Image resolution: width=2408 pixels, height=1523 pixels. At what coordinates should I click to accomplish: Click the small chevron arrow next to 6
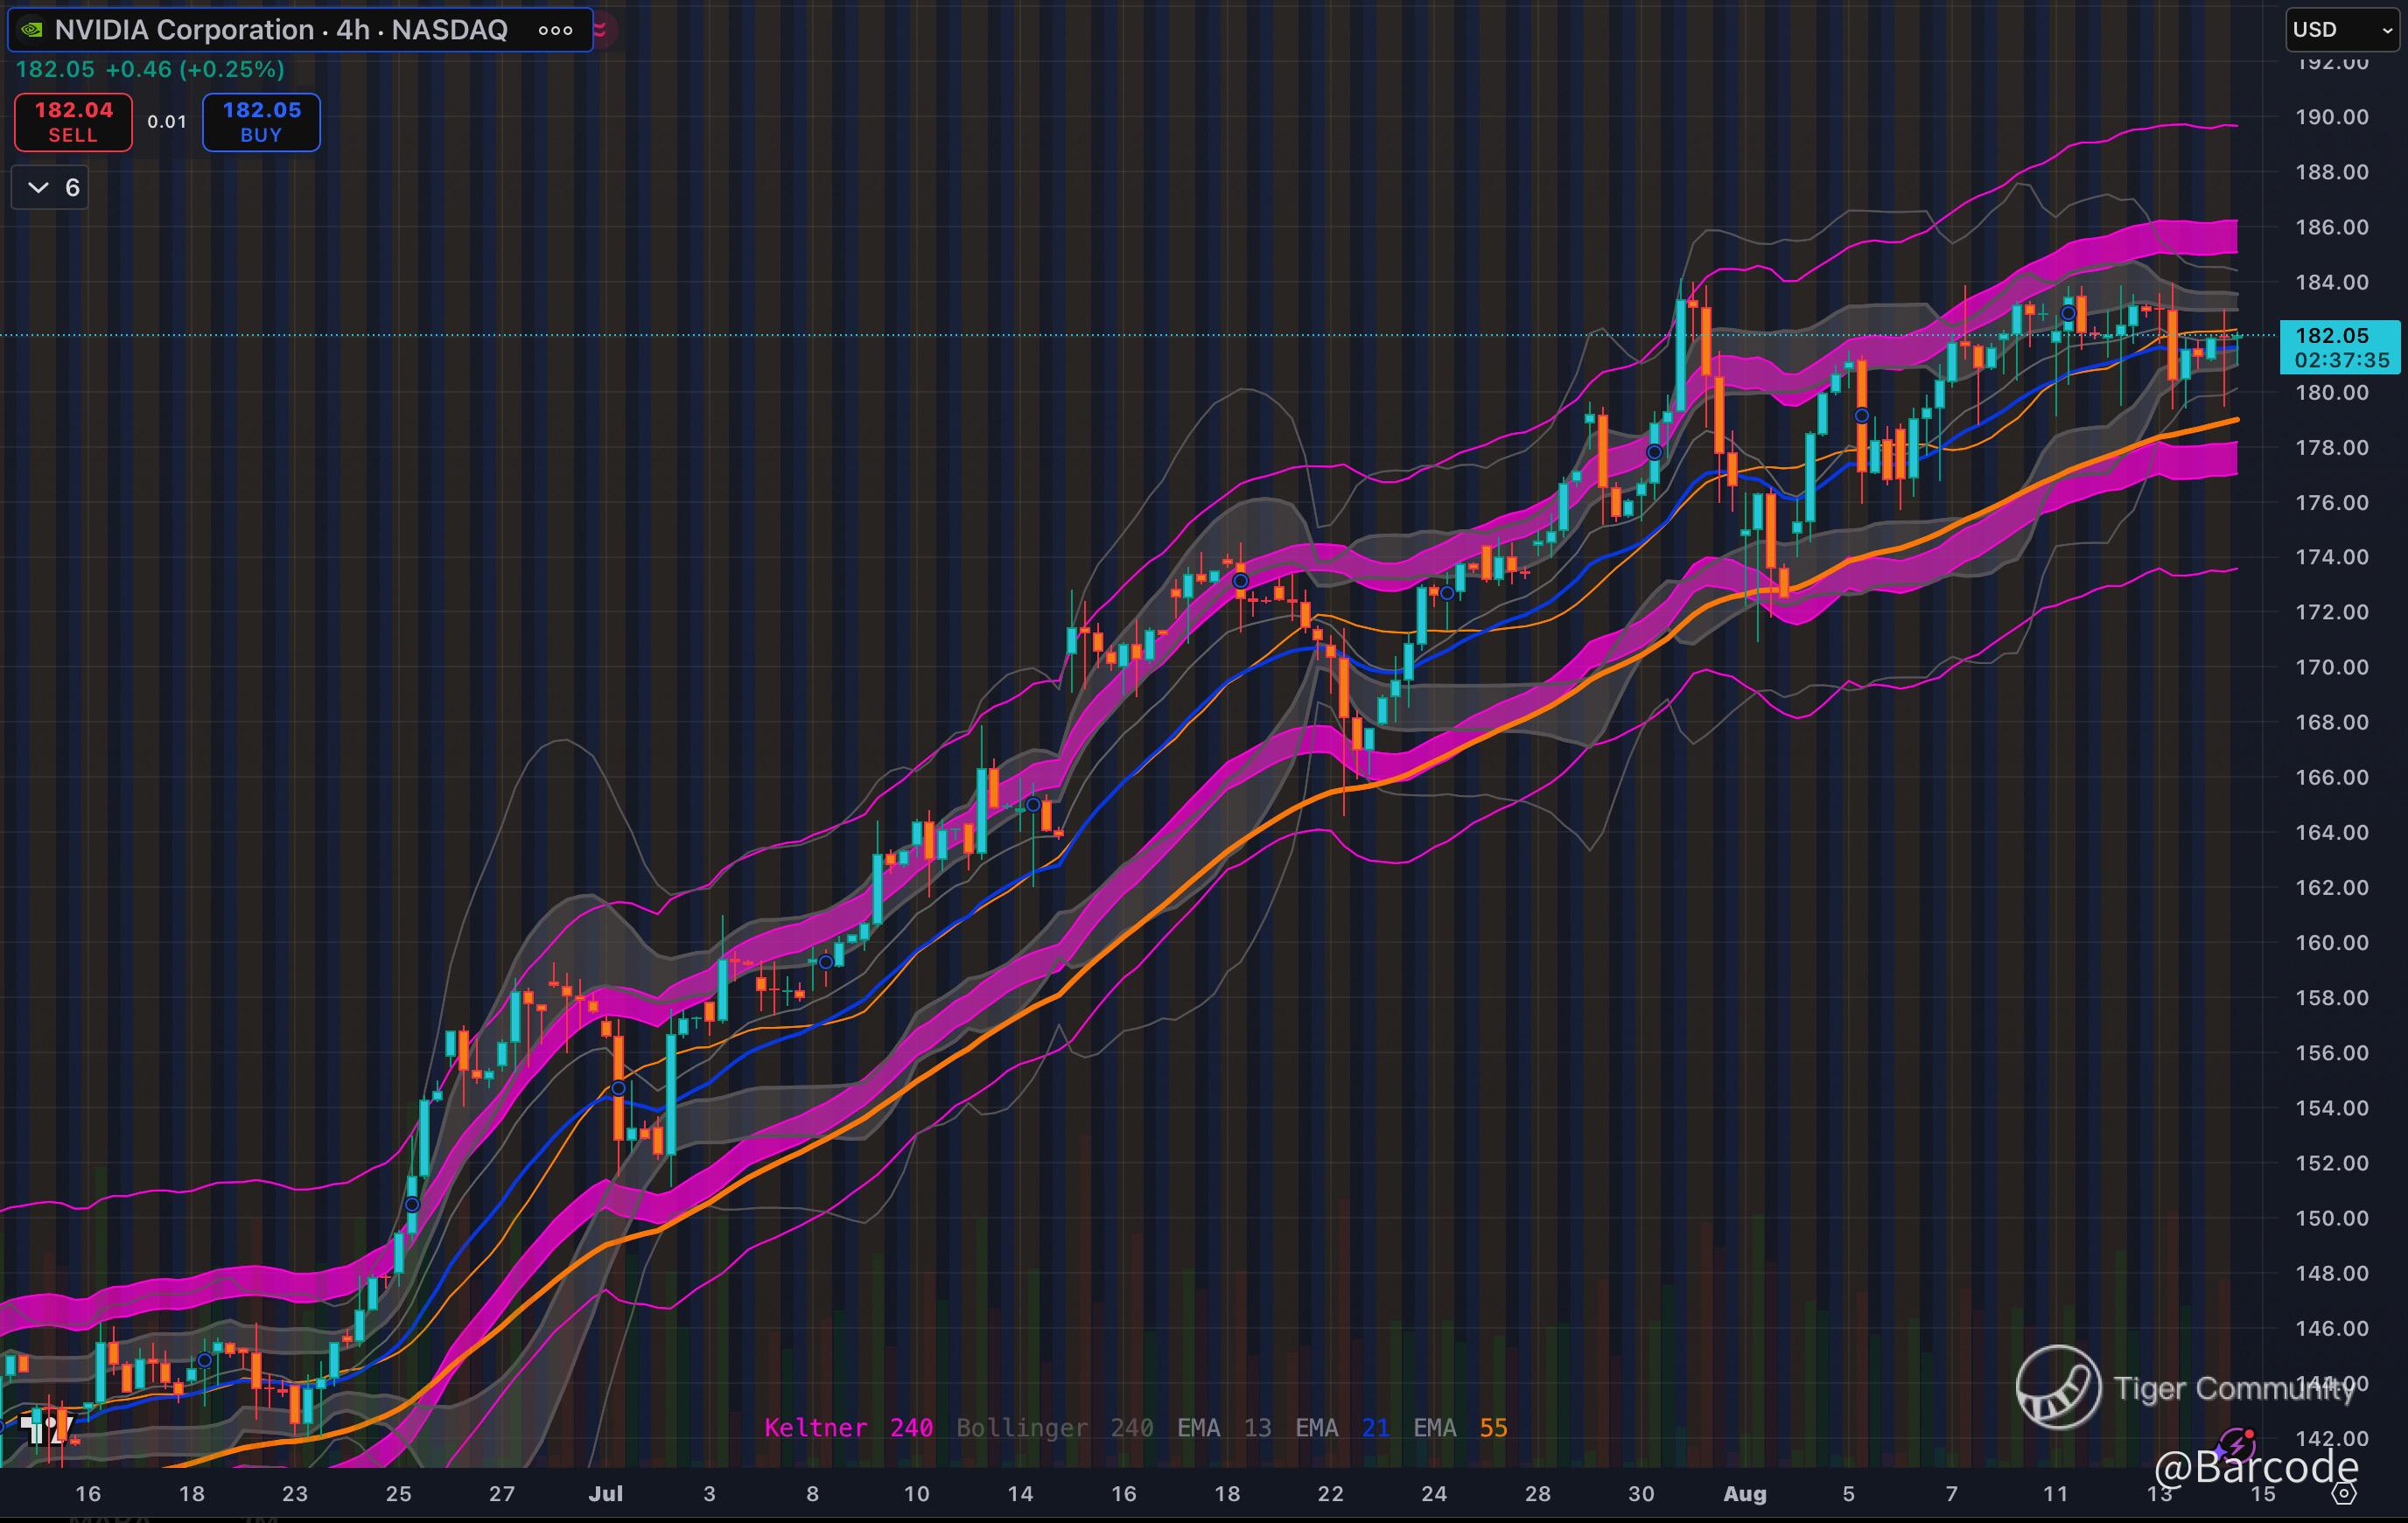pos(38,187)
